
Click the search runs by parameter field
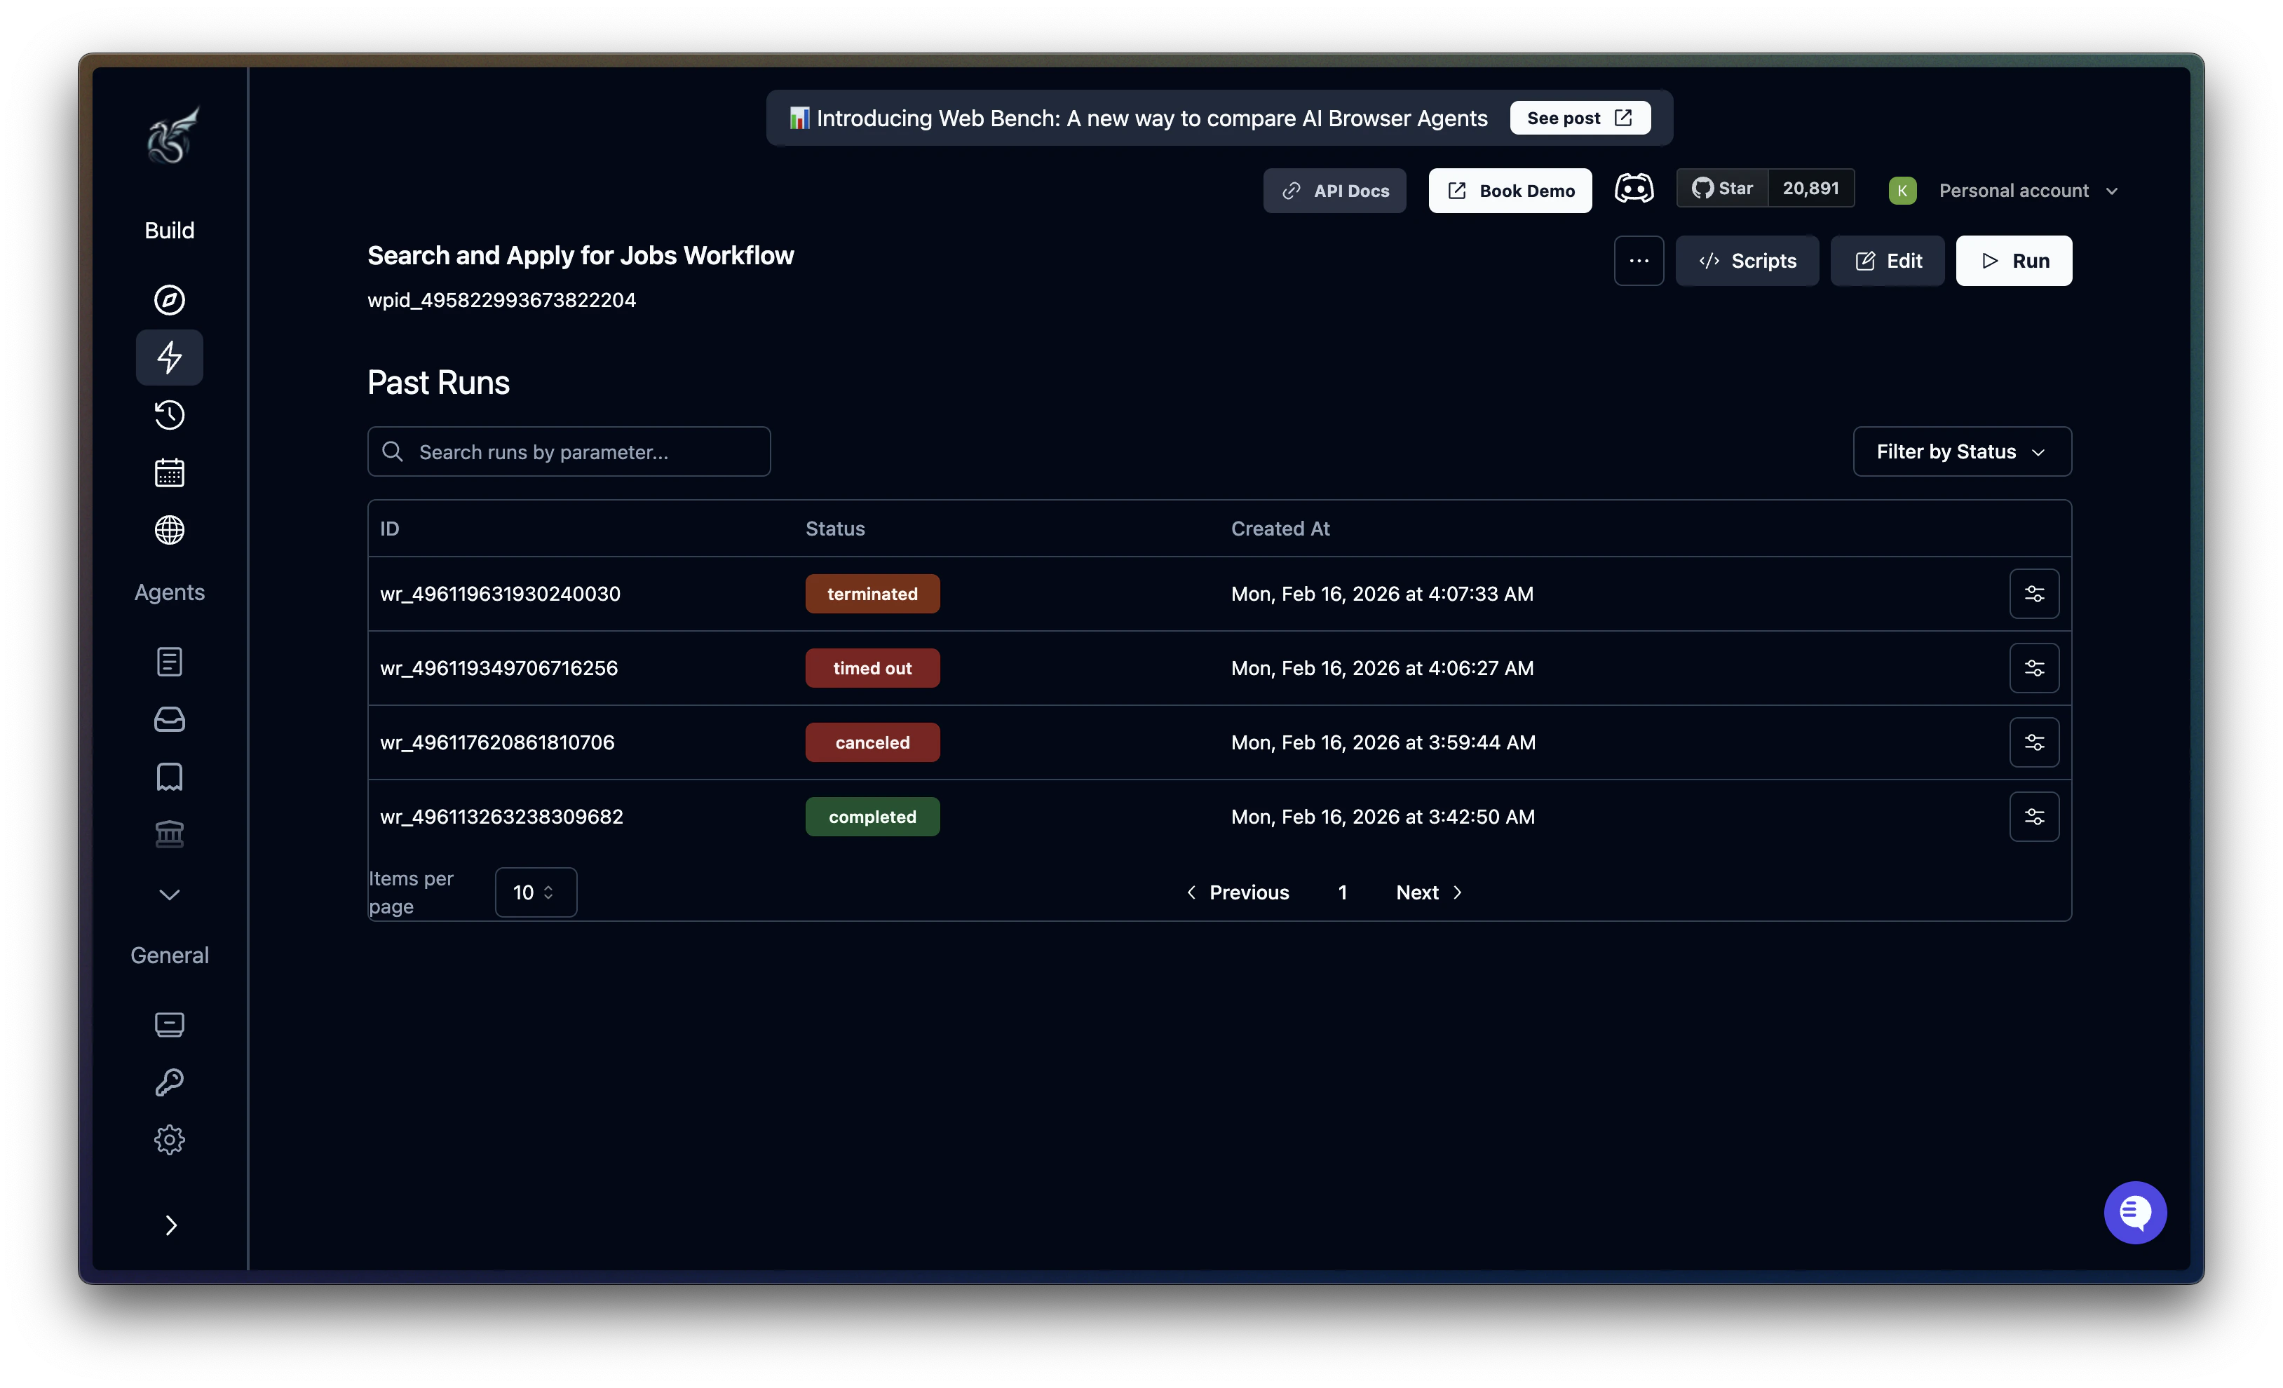click(569, 451)
